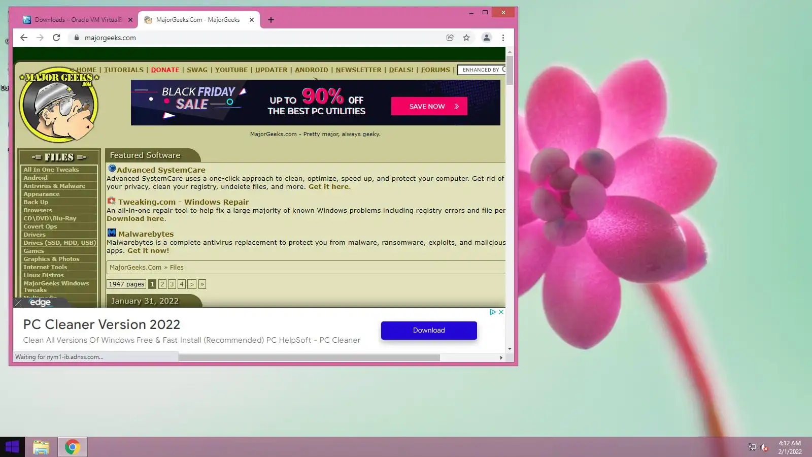The image size is (812, 457).
Task: Click MajorGeeks.Com breadcrumb link
Action: (x=136, y=268)
